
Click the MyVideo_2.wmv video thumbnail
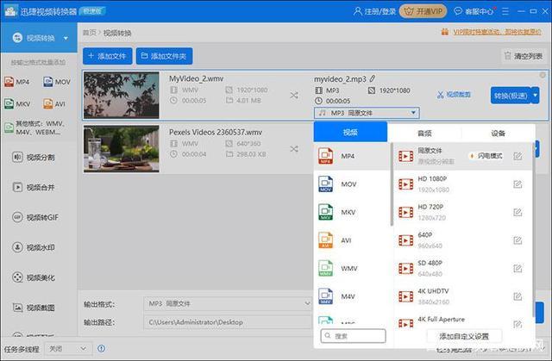point(122,95)
